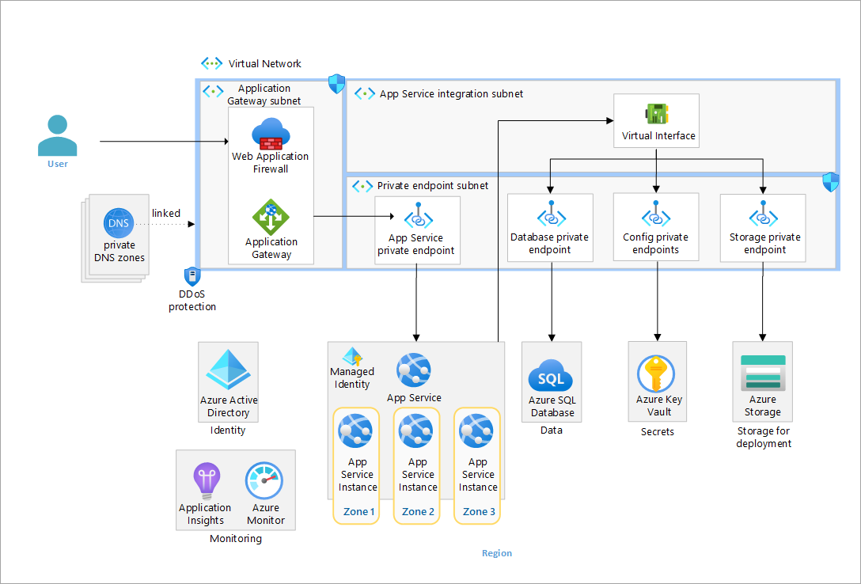Click the 'Azure Key Vault' label
The image size is (861, 584).
659,406
